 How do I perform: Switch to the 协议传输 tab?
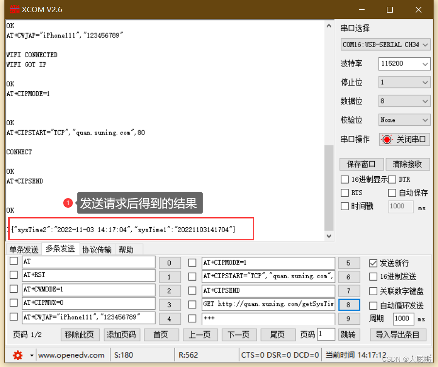(97, 250)
